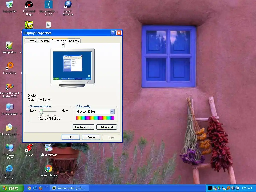Close the Display Properties dialog
Viewport: 256px width, 192px height.
click(119, 33)
